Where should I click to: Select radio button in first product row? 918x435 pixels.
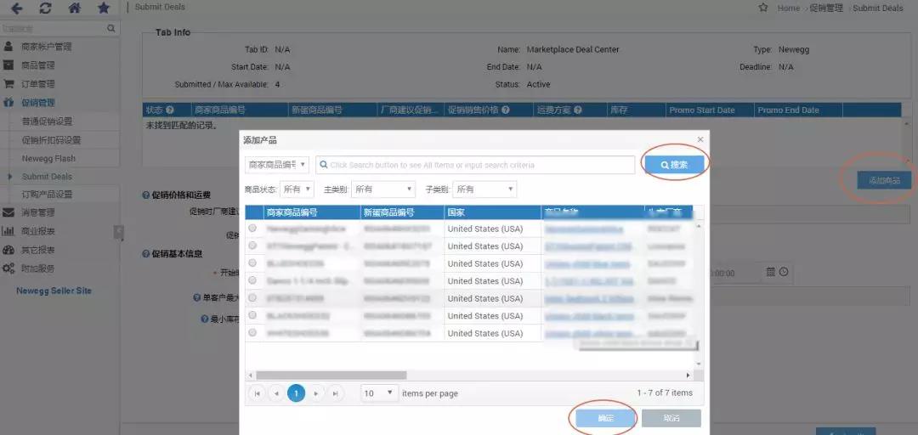(x=252, y=228)
